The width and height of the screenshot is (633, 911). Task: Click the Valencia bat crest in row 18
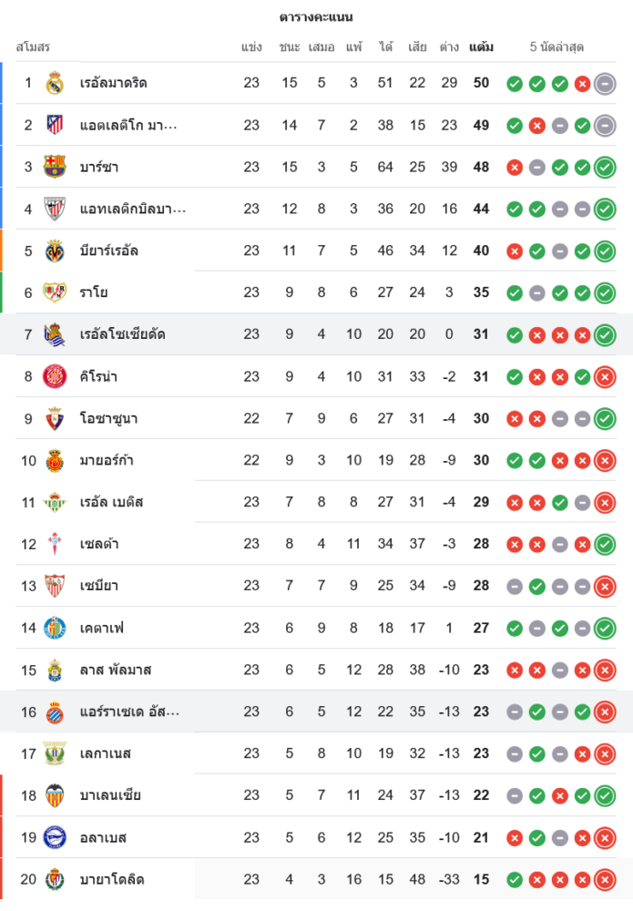(55, 796)
